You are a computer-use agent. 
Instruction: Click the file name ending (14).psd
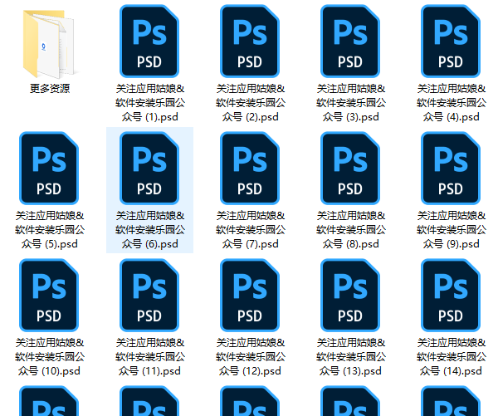click(x=451, y=357)
